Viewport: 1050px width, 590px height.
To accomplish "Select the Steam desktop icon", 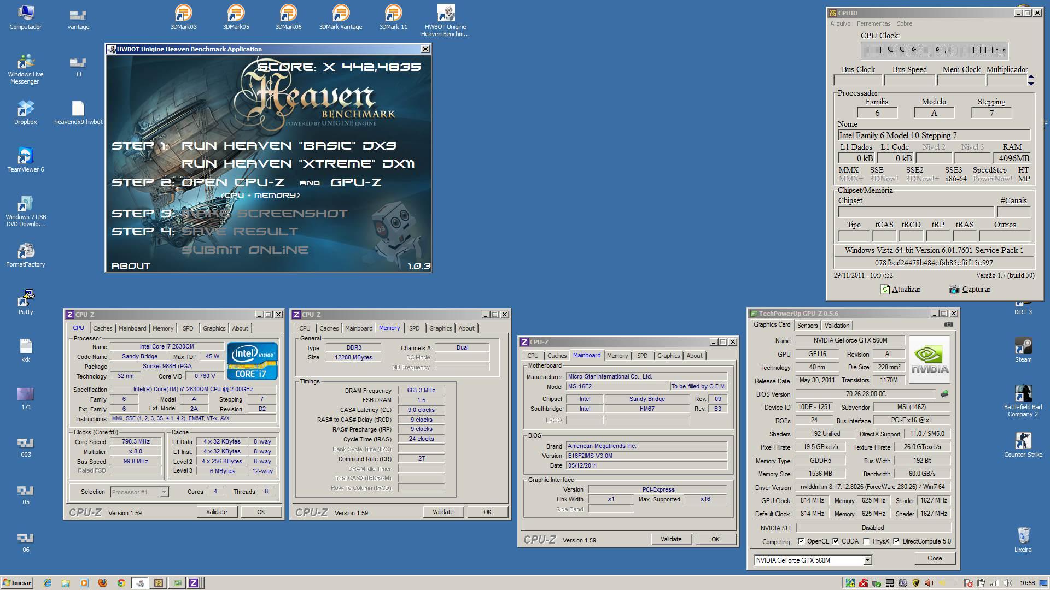I will (1023, 350).
